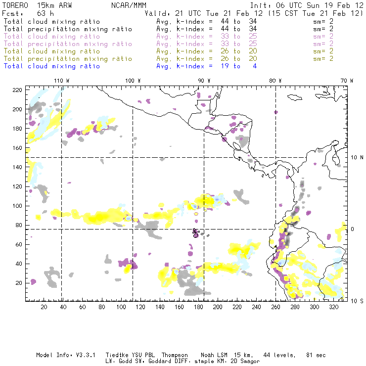Click the "YSU PBL" scheme label
The height and width of the screenshot is (366, 366).
click(x=143, y=355)
